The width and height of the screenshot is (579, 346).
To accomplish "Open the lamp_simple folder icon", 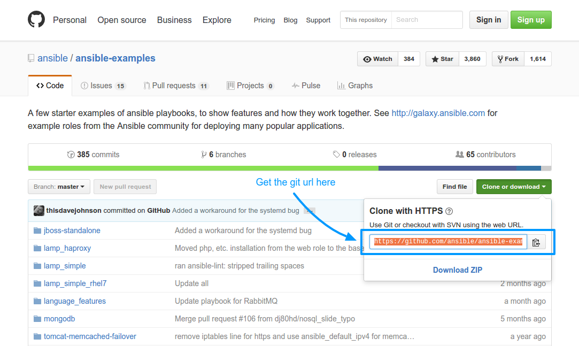I will [x=37, y=266].
